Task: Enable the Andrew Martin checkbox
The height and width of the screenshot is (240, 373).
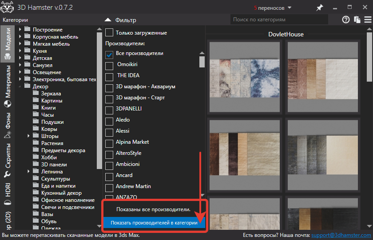Action: tap(109, 188)
